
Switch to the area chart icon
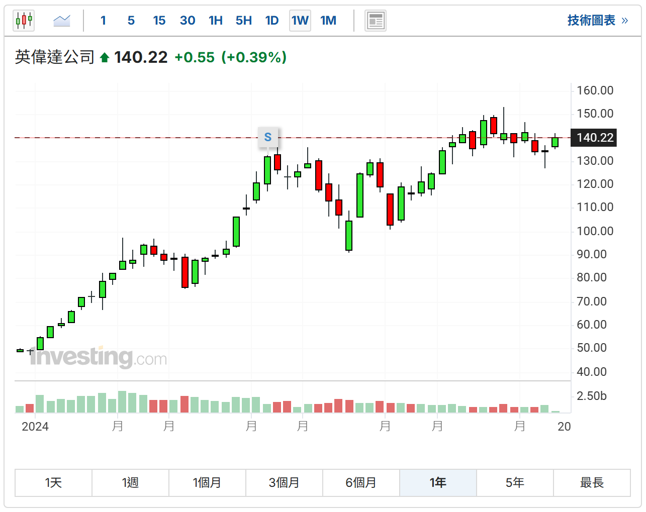[x=62, y=21]
